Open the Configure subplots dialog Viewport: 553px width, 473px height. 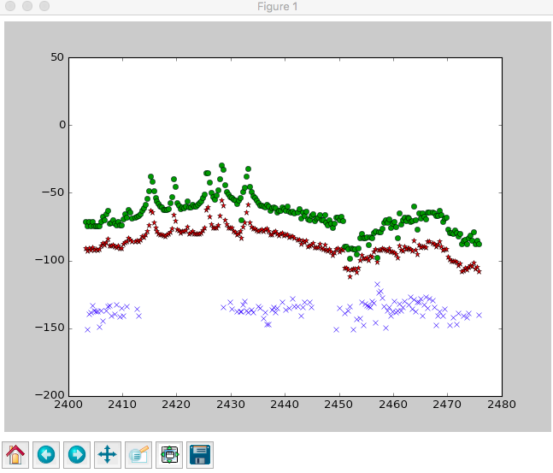(169, 454)
